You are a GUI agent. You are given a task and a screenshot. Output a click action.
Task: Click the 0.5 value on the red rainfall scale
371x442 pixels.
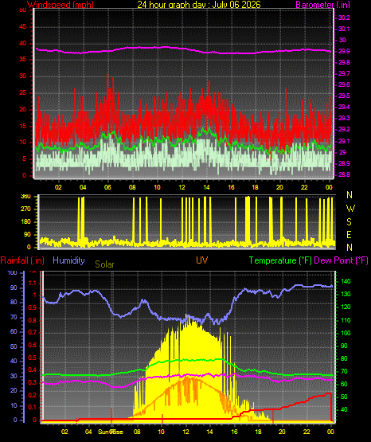coord(33,358)
